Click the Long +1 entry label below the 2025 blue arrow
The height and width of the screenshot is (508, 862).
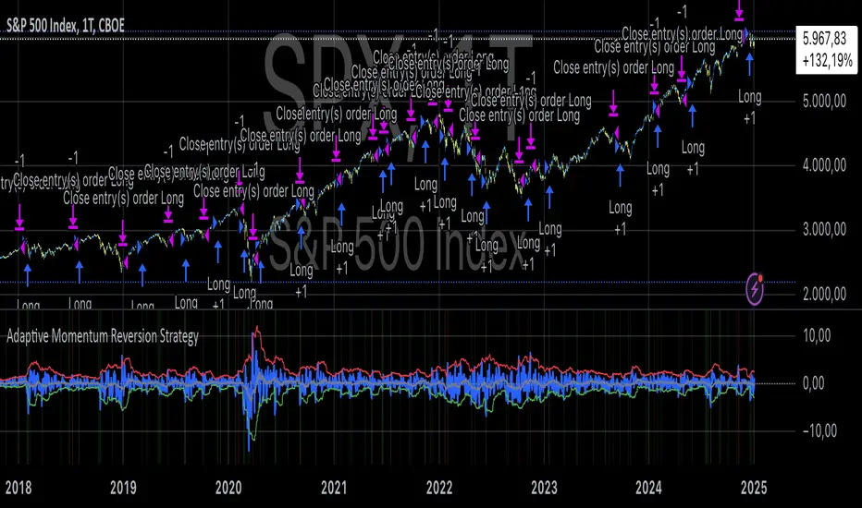(749, 108)
